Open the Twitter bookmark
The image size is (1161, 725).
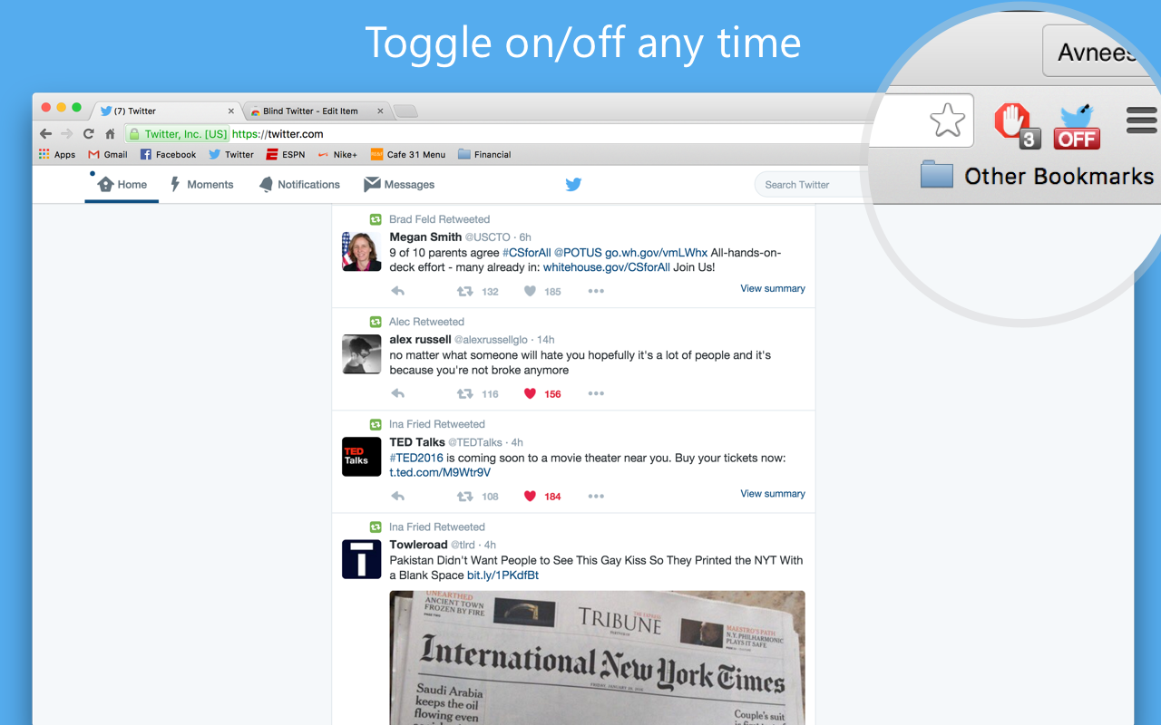tap(231, 154)
